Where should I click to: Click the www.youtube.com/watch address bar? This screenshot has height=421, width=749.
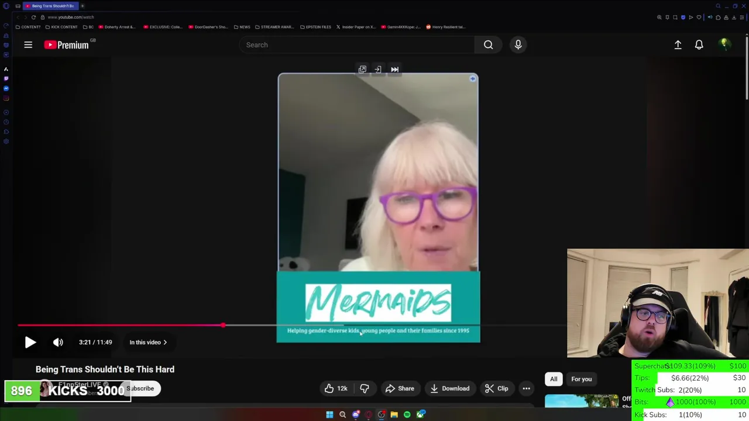(71, 17)
